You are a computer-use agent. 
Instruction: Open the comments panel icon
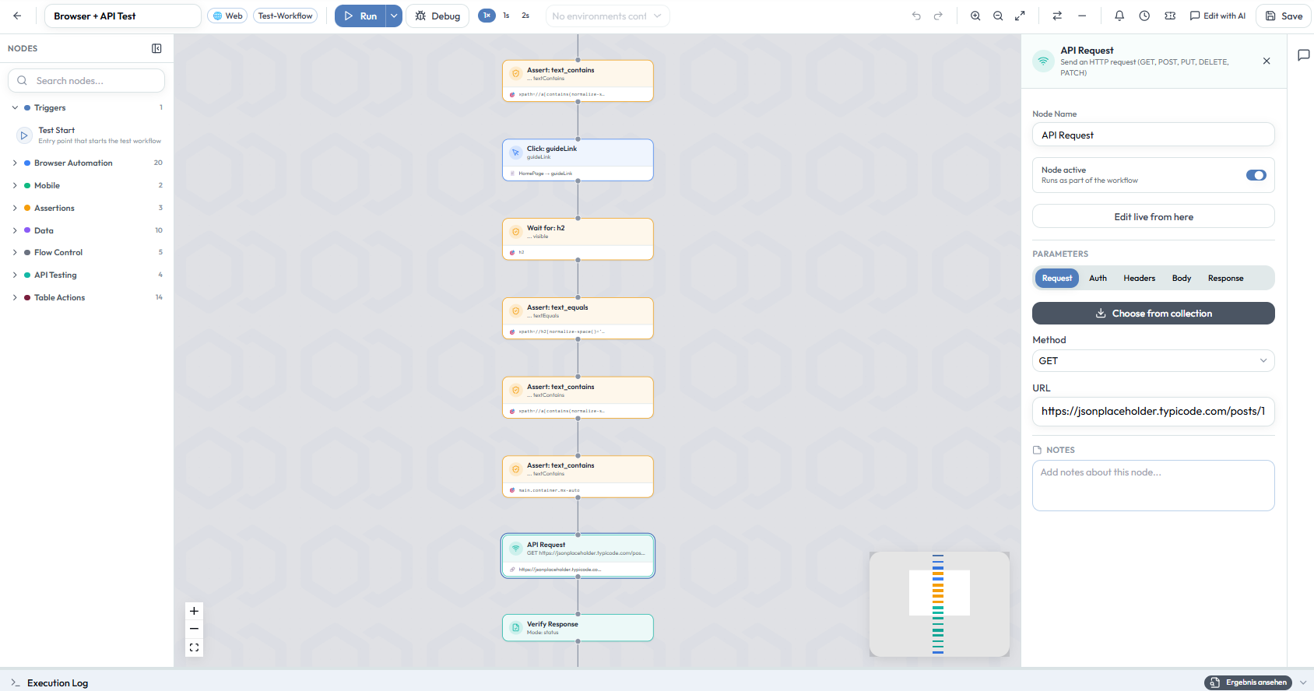[x=1303, y=55]
